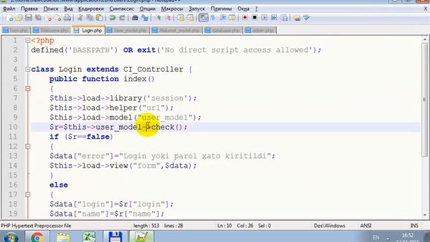
Task: Play back the recorded macro
Action: [264, 18]
